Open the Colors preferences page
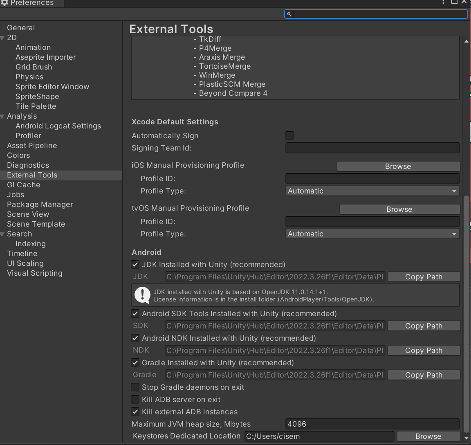This screenshot has height=445, width=471. (x=18, y=155)
